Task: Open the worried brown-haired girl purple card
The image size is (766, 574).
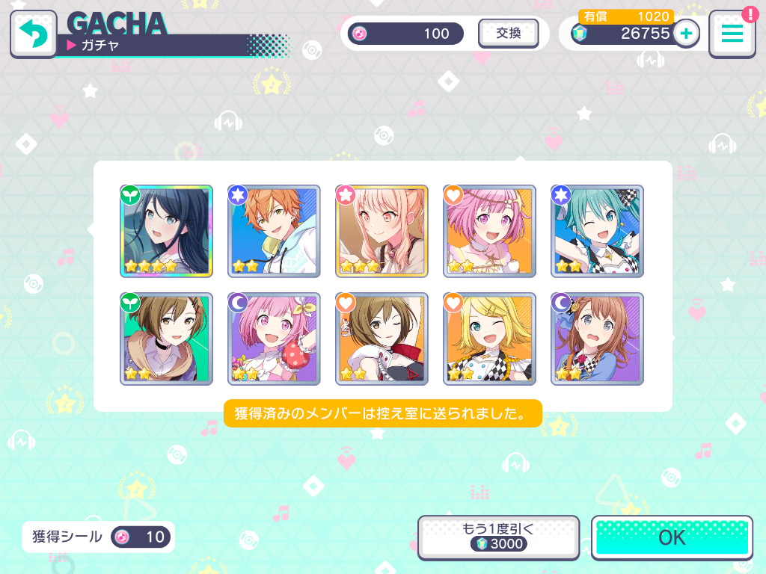Action: 597,339
